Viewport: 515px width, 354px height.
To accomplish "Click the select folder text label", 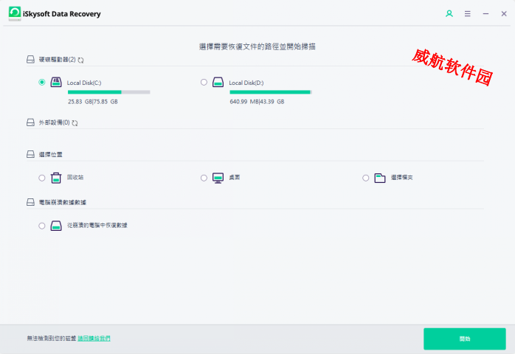I will point(401,178).
